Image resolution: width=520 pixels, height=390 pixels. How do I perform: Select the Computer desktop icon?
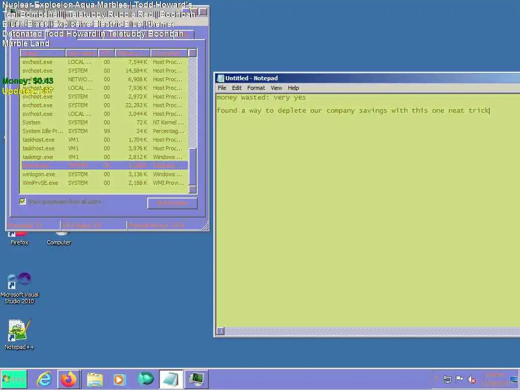click(x=59, y=238)
